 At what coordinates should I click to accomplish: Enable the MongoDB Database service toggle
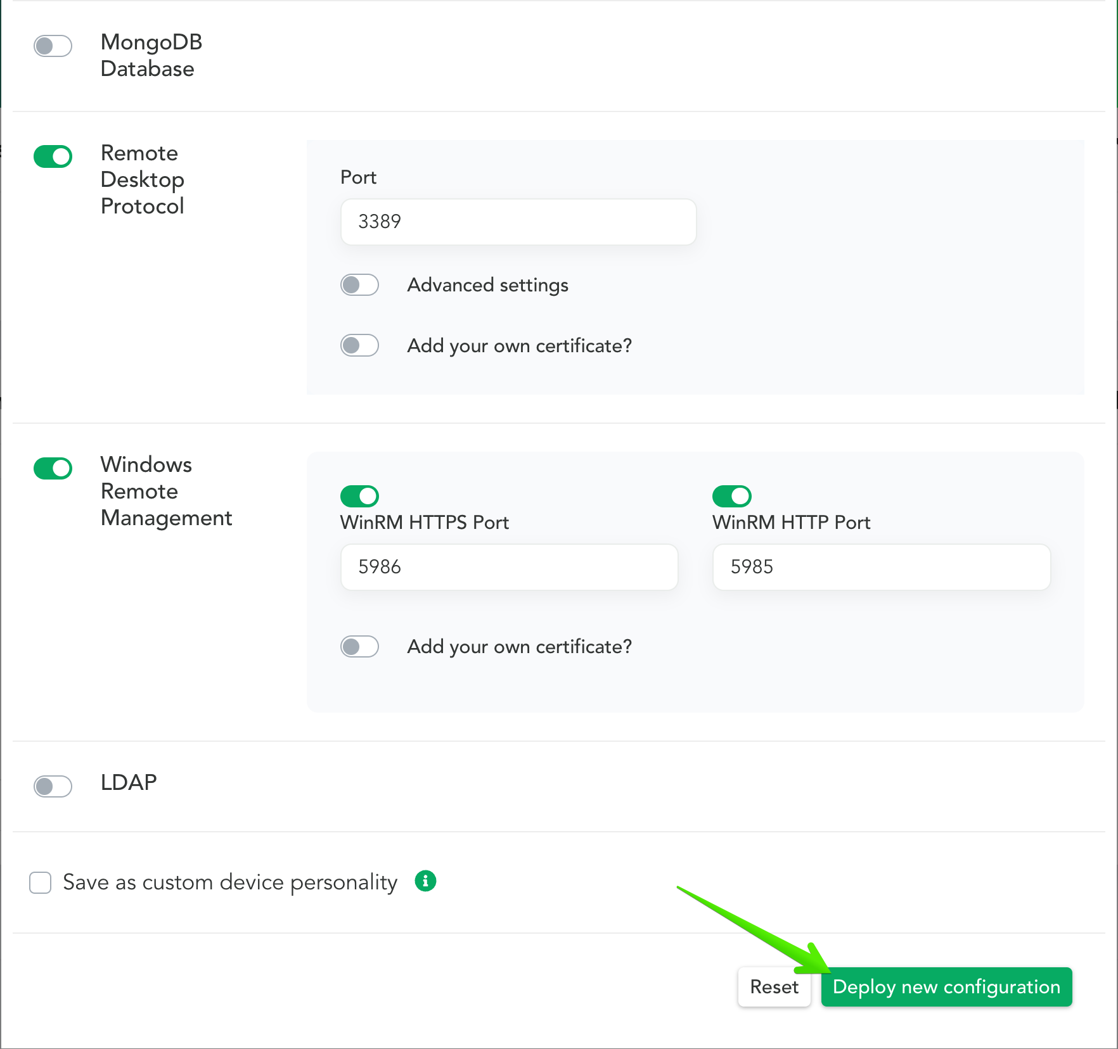click(53, 46)
